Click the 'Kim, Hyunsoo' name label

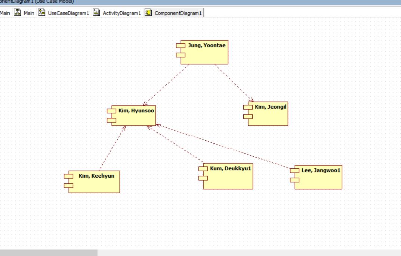click(136, 110)
